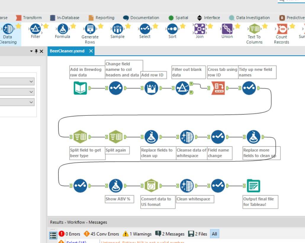Click the Input Data node for Brewdog raw data
305x243 pixels.
coord(80,88)
